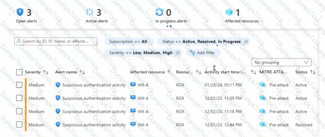Check the 01/29/24, 05:11 PM alert row

pos(19,85)
